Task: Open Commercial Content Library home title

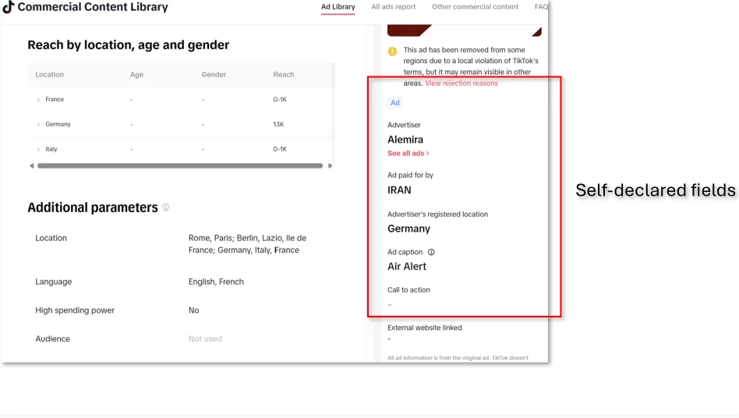Action: click(x=92, y=7)
